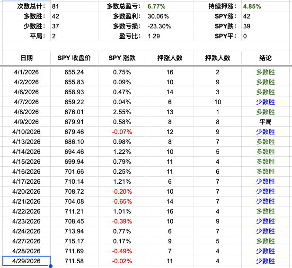Select the date cell 4/16/2026

pyautogui.click(x=27, y=171)
